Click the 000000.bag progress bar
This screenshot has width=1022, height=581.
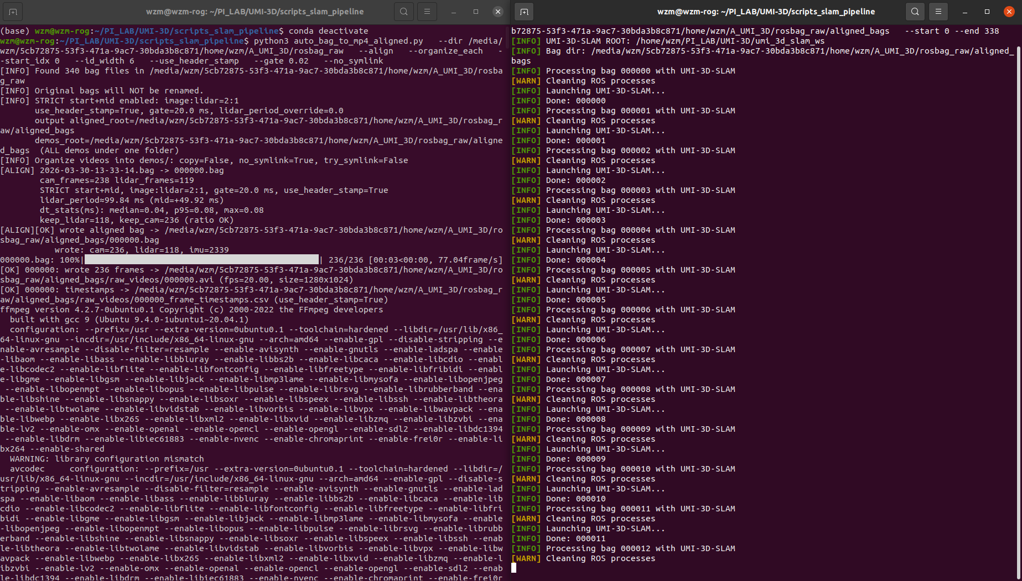(201, 260)
